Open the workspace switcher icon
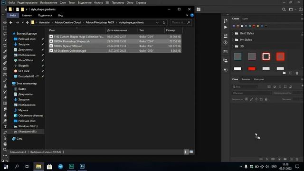The image size is (304, 171). click(291, 9)
